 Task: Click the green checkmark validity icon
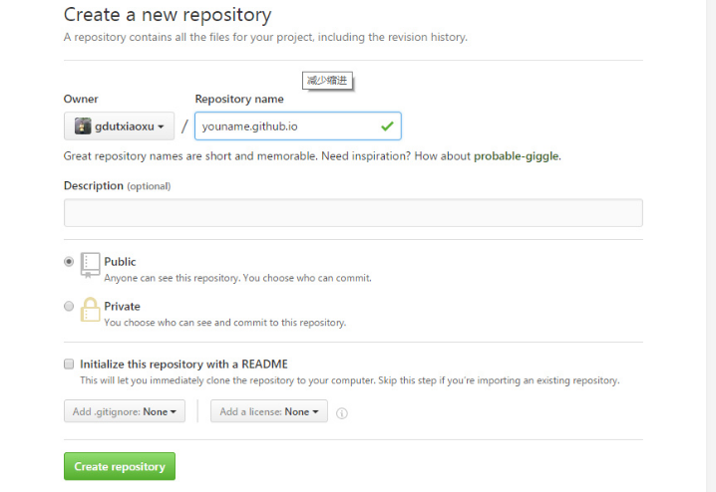pos(386,126)
